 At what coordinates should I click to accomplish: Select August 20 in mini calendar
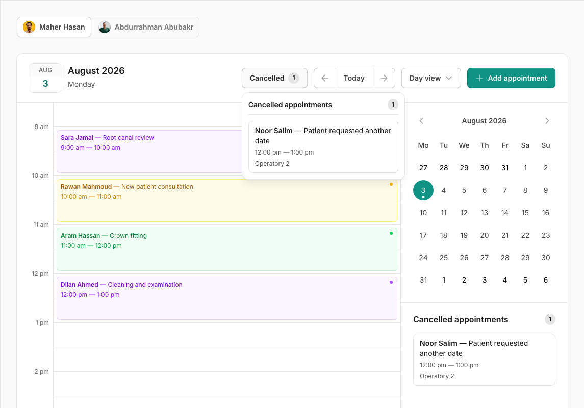(x=484, y=235)
